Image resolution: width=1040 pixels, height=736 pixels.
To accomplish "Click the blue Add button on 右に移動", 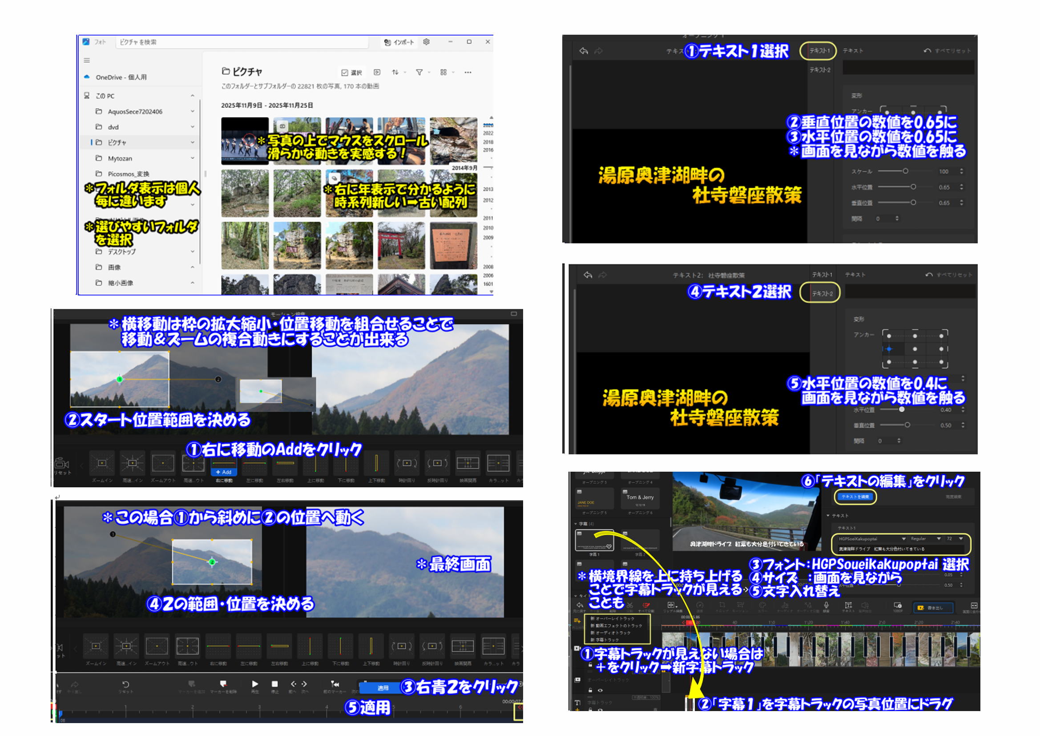I will [x=224, y=472].
